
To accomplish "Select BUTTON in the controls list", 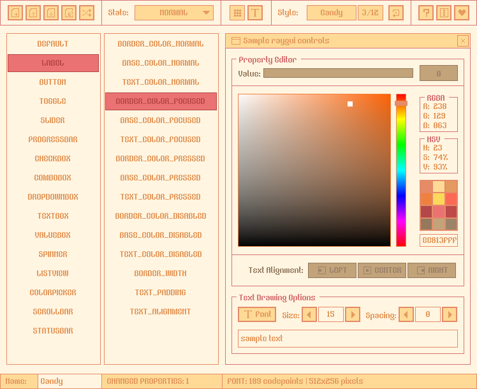I will click(x=53, y=82).
